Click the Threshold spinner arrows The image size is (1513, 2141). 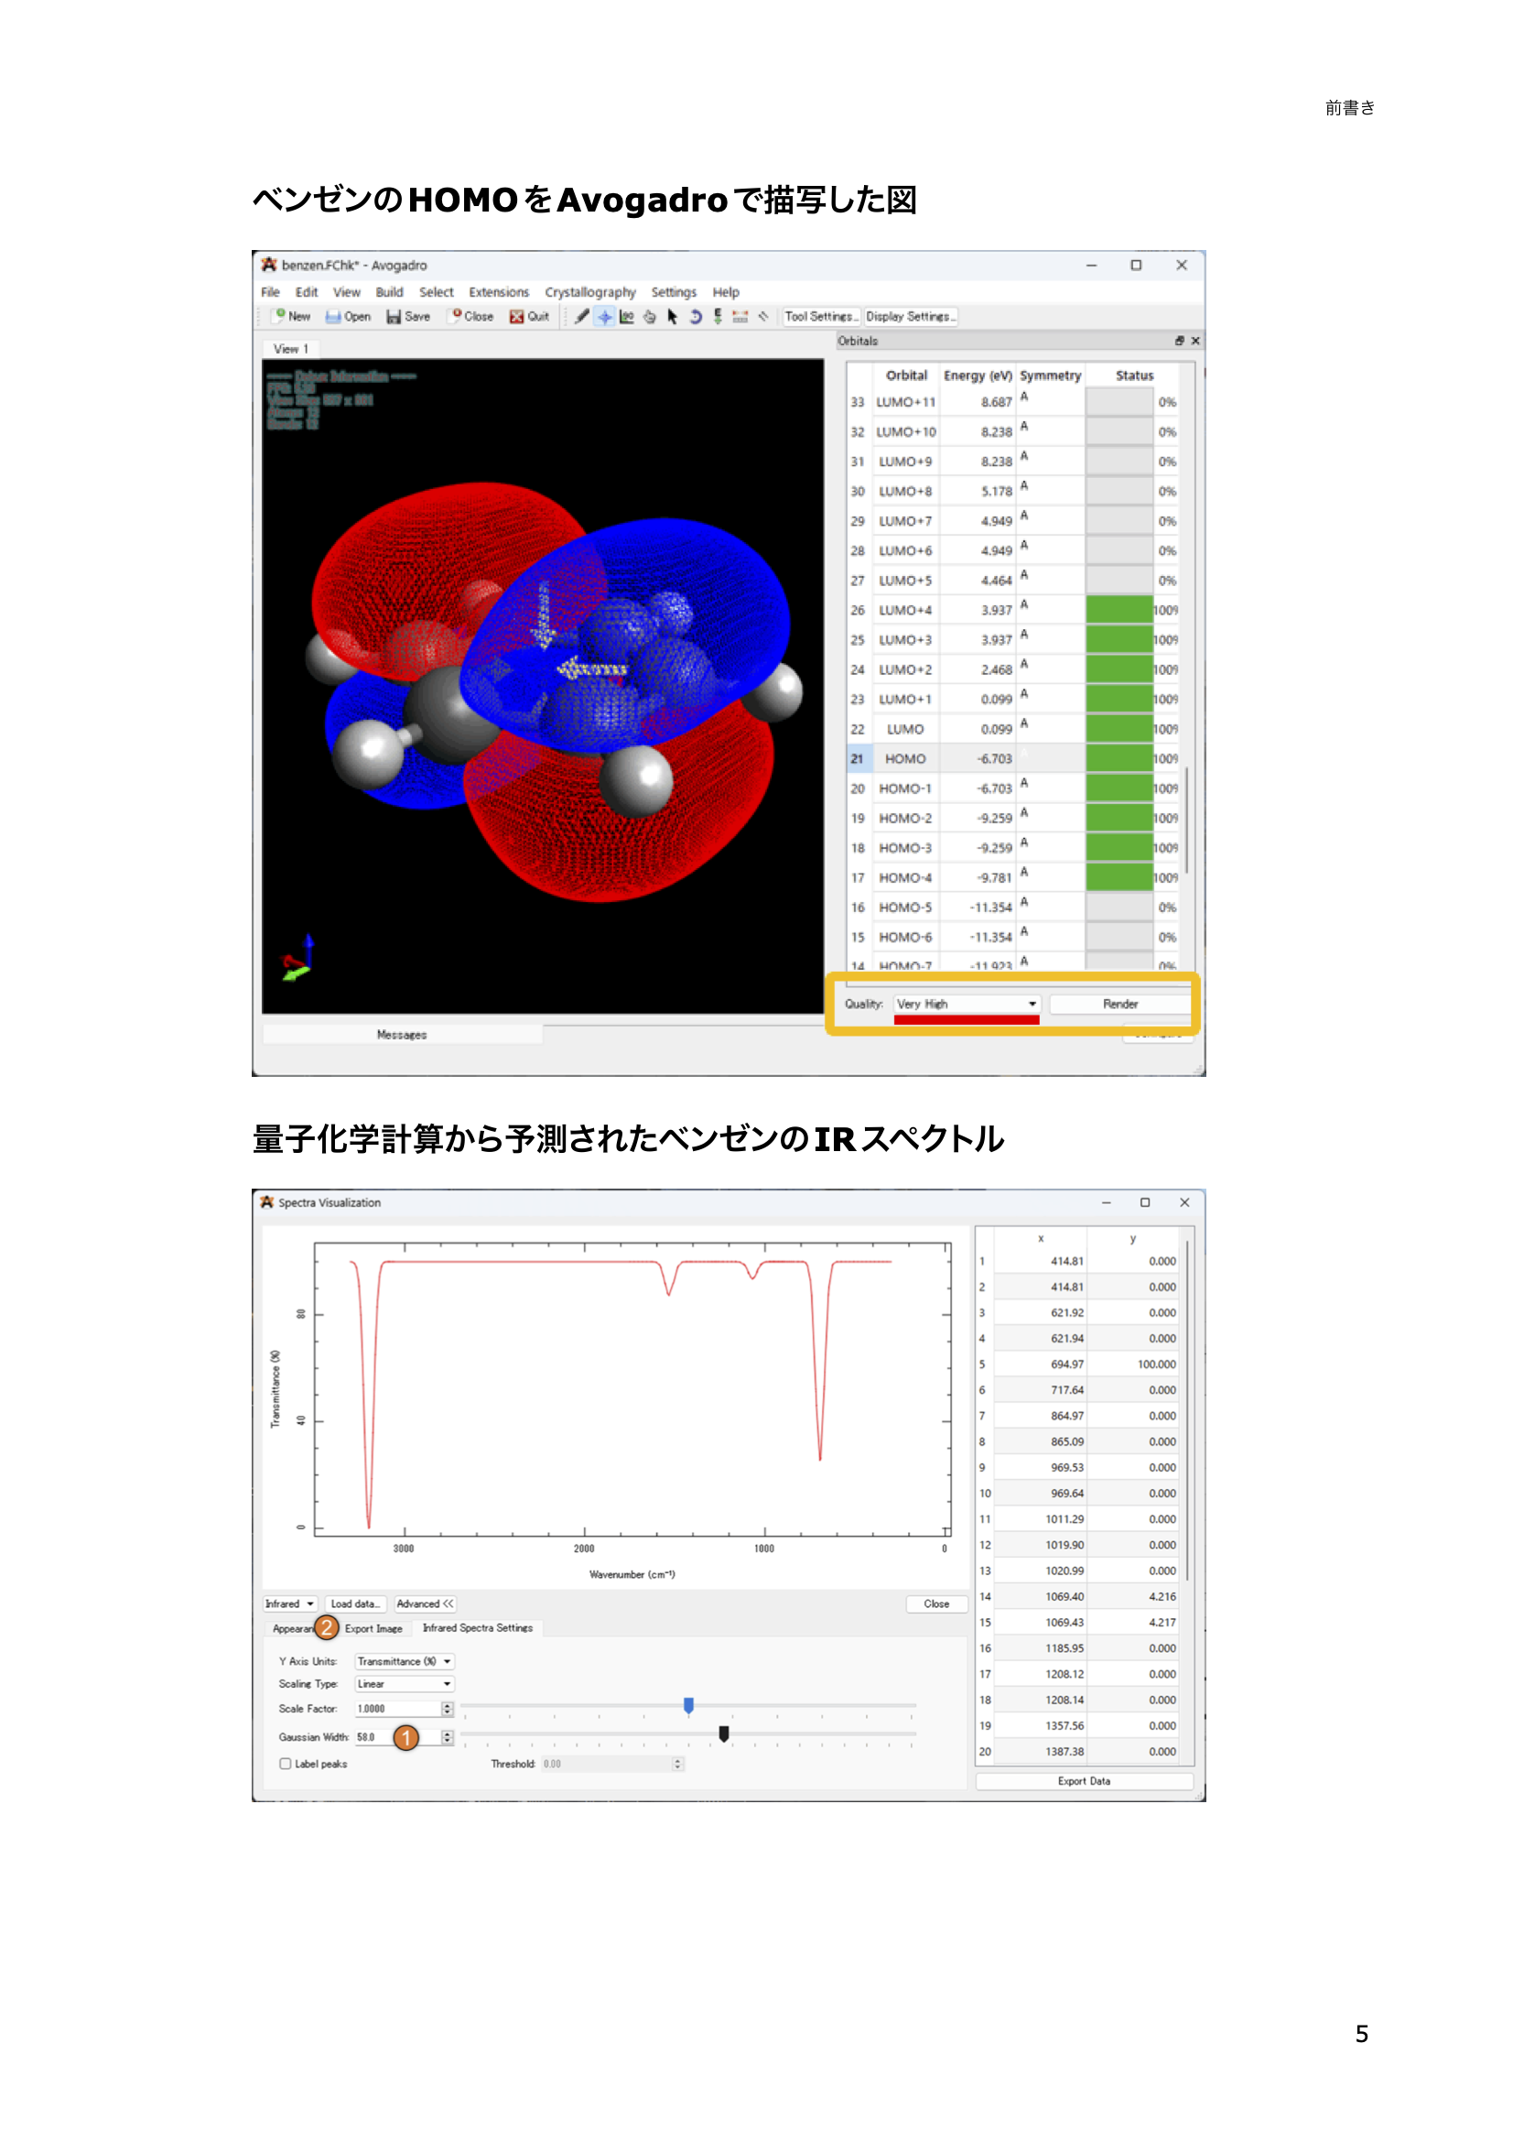(677, 1764)
